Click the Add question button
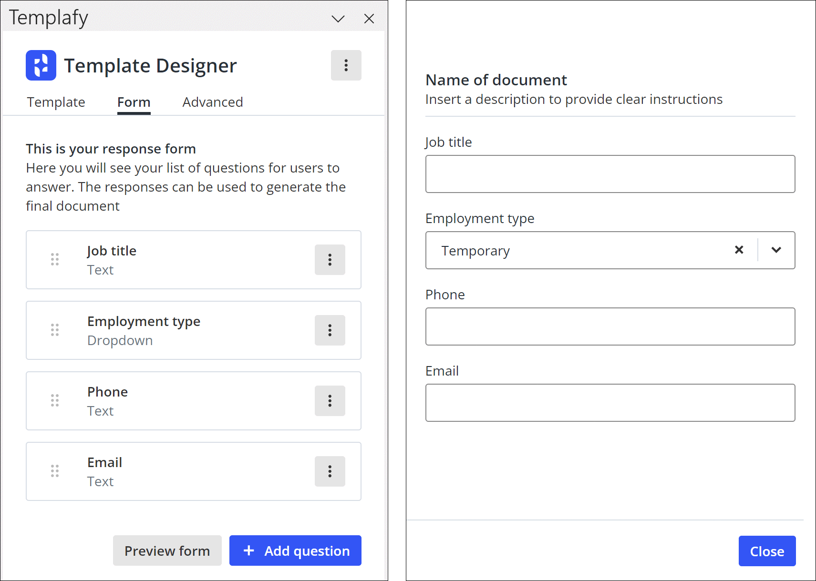816x581 pixels. click(295, 550)
